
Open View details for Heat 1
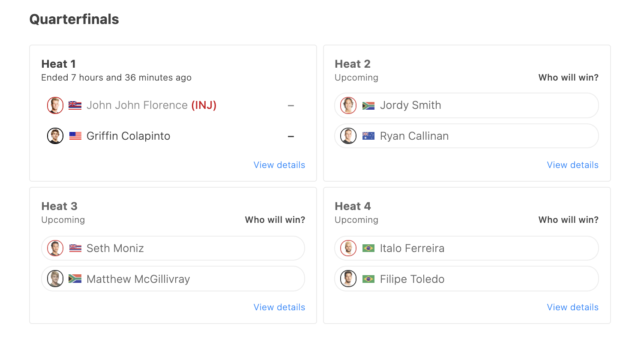pos(279,165)
